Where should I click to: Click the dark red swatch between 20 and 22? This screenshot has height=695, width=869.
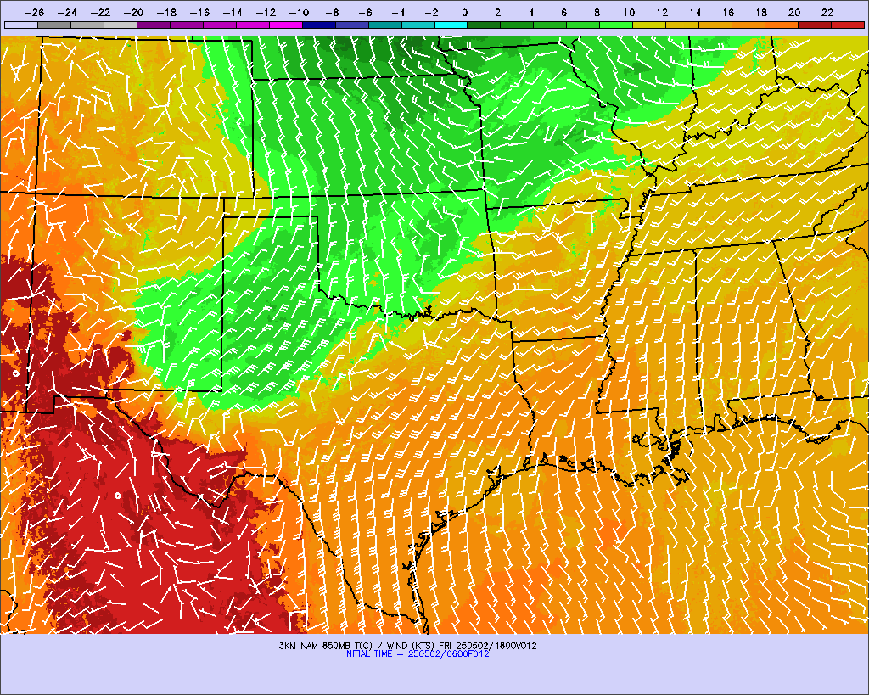click(815, 25)
